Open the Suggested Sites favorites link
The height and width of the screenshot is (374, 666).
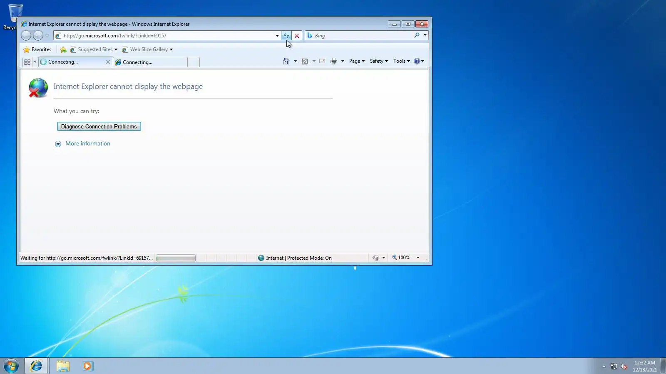click(94, 49)
